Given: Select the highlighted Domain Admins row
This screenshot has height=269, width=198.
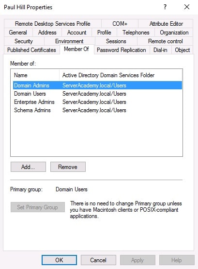Looking at the screenshot, I should [x=97, y=85].
